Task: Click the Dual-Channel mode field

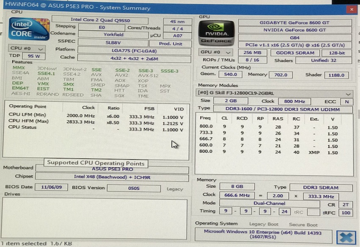Action: click(x=269, y=203)
